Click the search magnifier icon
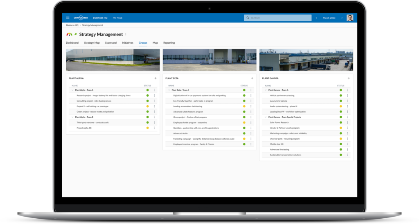Image resolution: width=419 pixels, height=224 pixels. [x=248, y=18]
